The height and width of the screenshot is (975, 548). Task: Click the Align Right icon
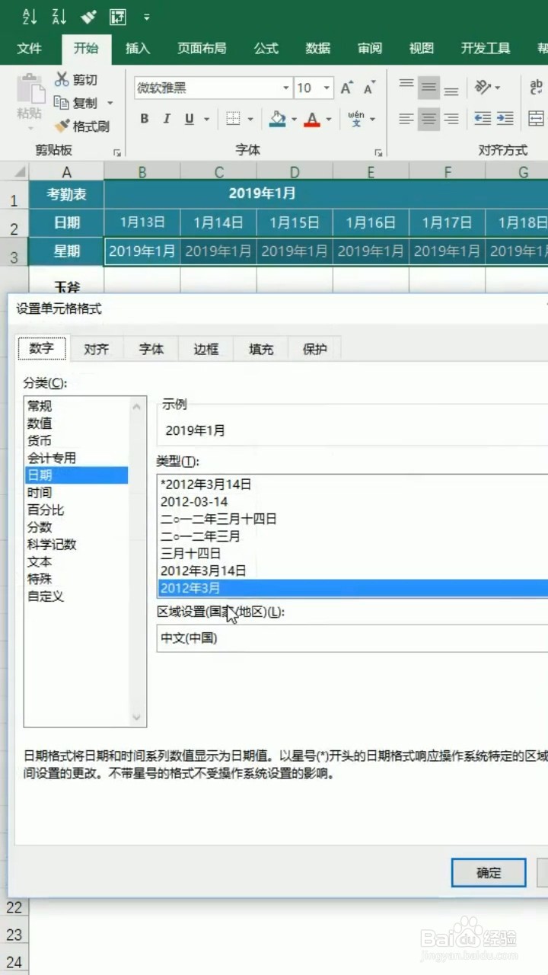(x=451, y=119)
